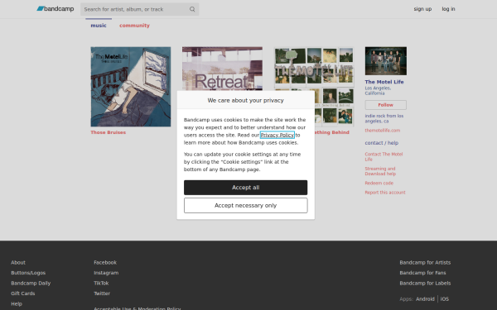Visit themotellife.com website link
497x310 pixels.
[382, 131]
